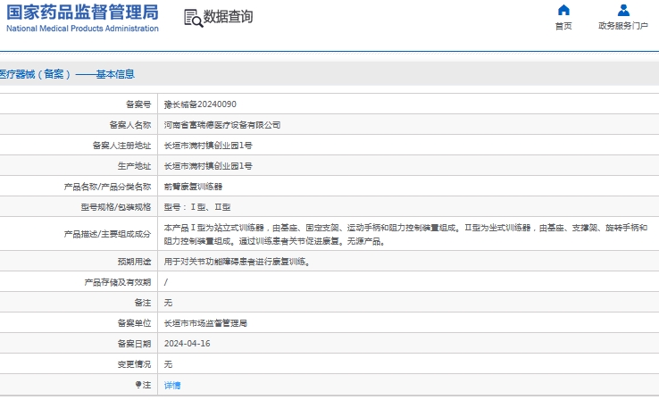
Task: Open the 详情 link in the 注 row
Action: pyautogui.click(x=172, y=386)
